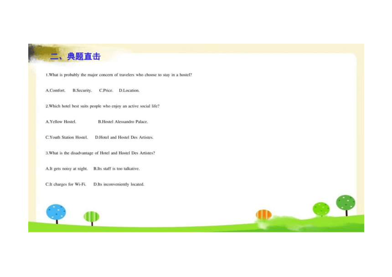
Task: Choose answer 'D.Location.'
Action: (x=129, y=91)
